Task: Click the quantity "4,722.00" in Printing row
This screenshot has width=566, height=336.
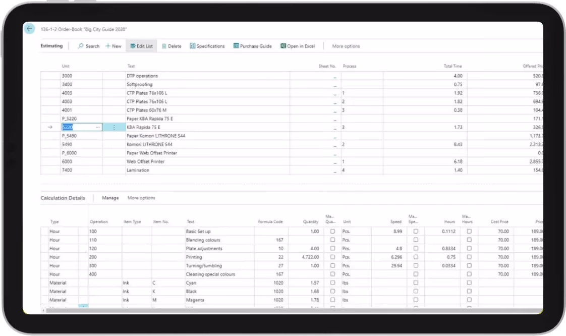Action: coord(310,257)
